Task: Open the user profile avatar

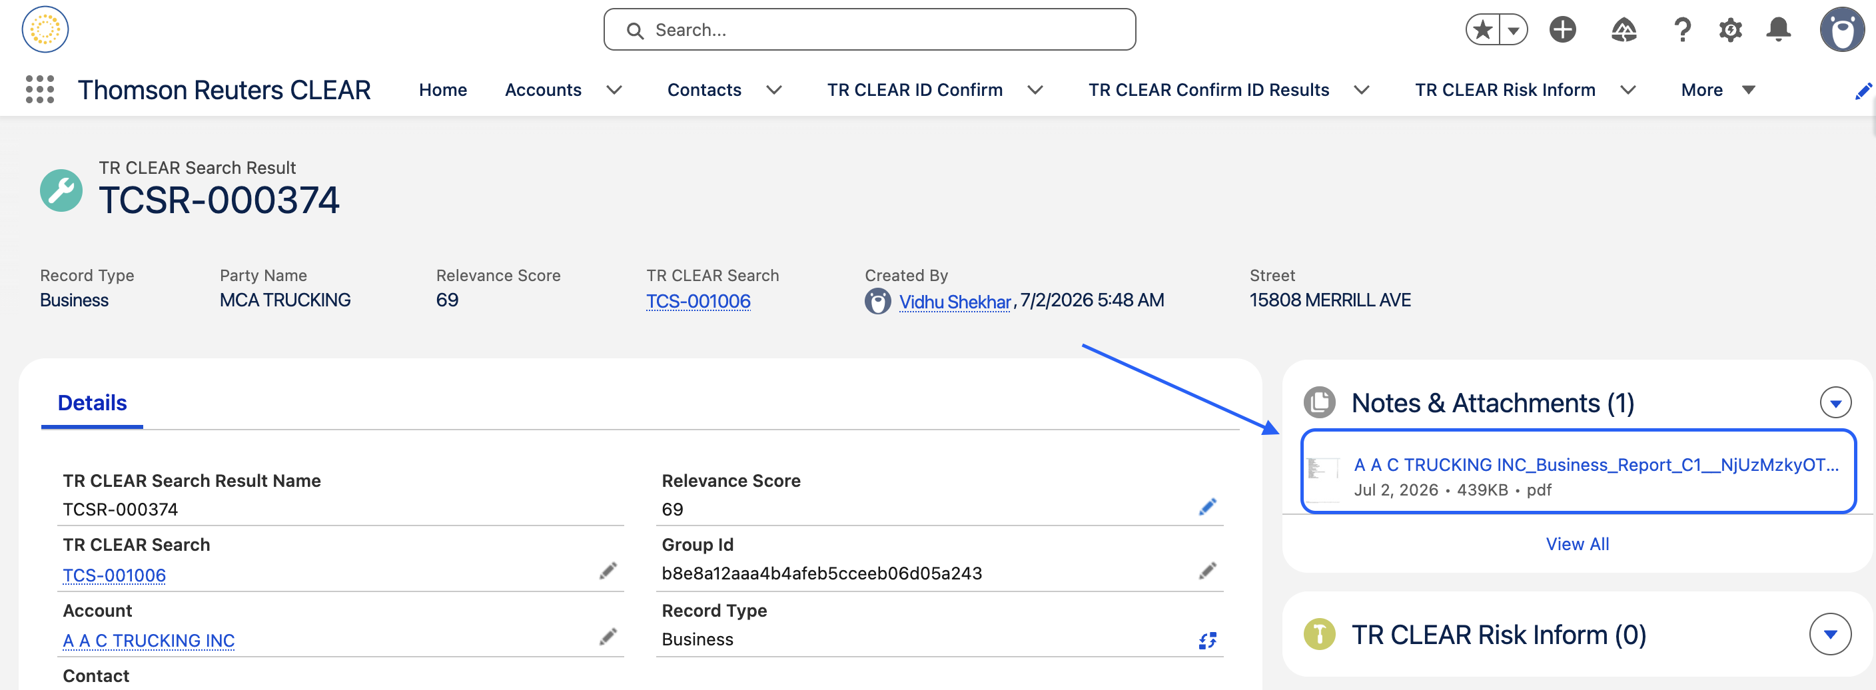Action: click(x=1842, y=30)
